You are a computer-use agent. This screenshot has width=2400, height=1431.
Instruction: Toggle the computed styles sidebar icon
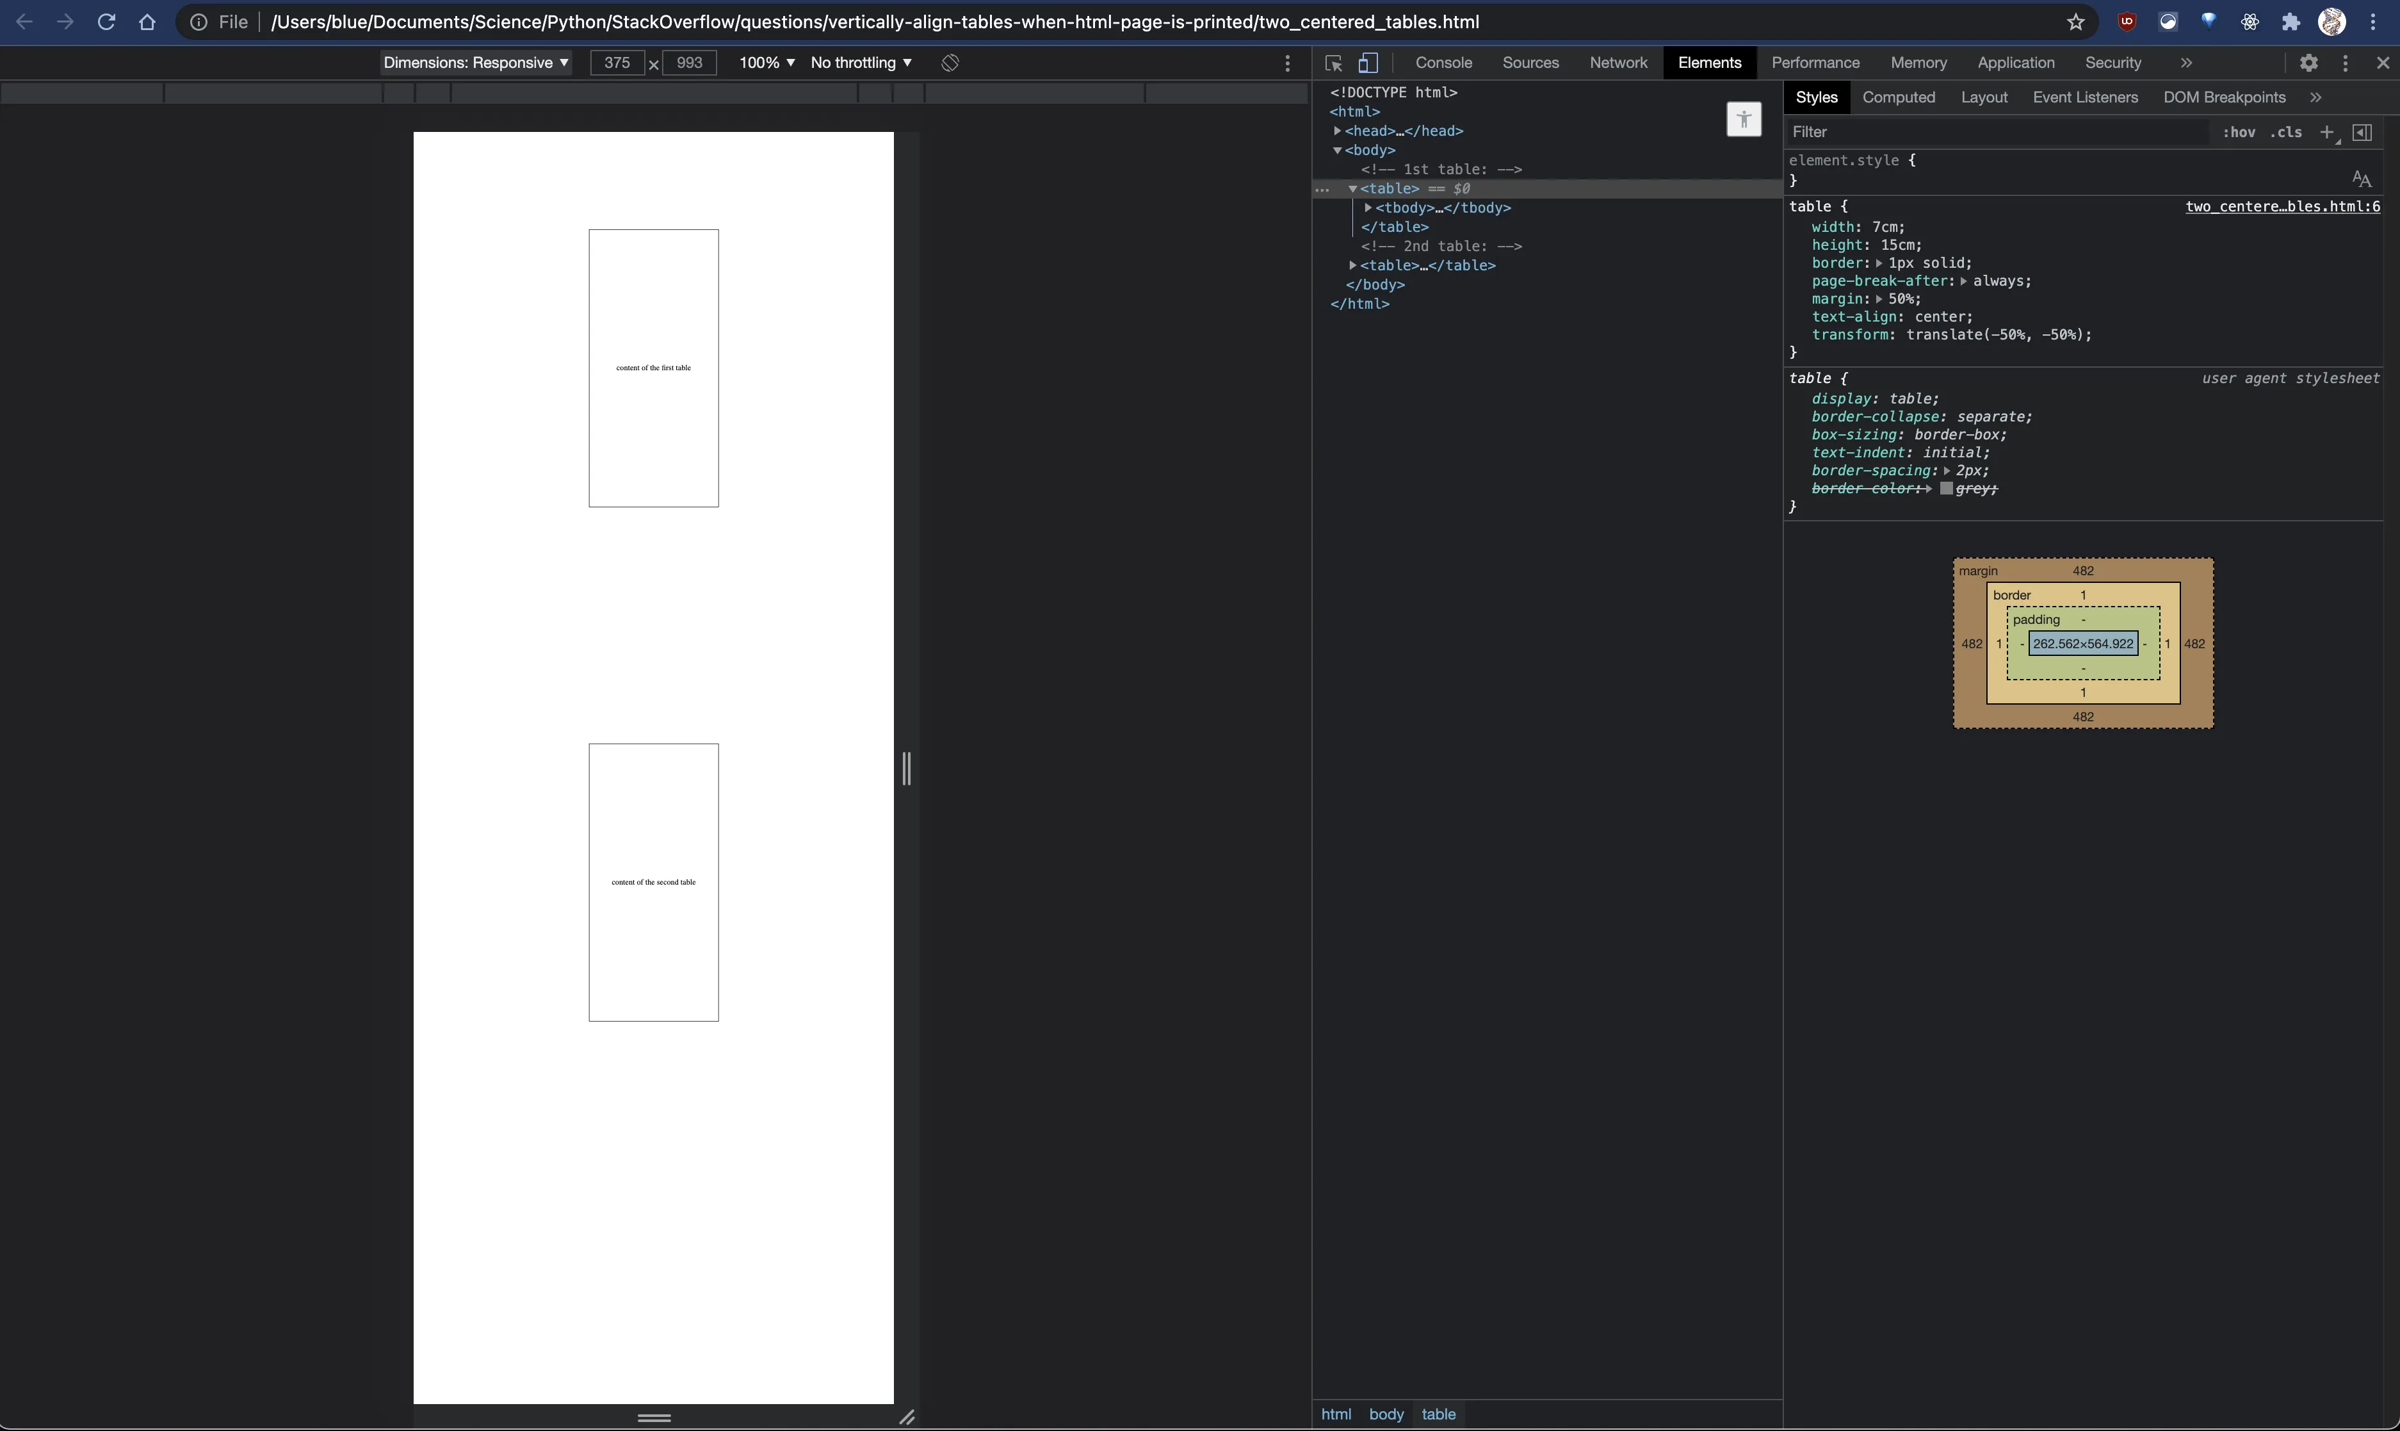click(2362, 132)
